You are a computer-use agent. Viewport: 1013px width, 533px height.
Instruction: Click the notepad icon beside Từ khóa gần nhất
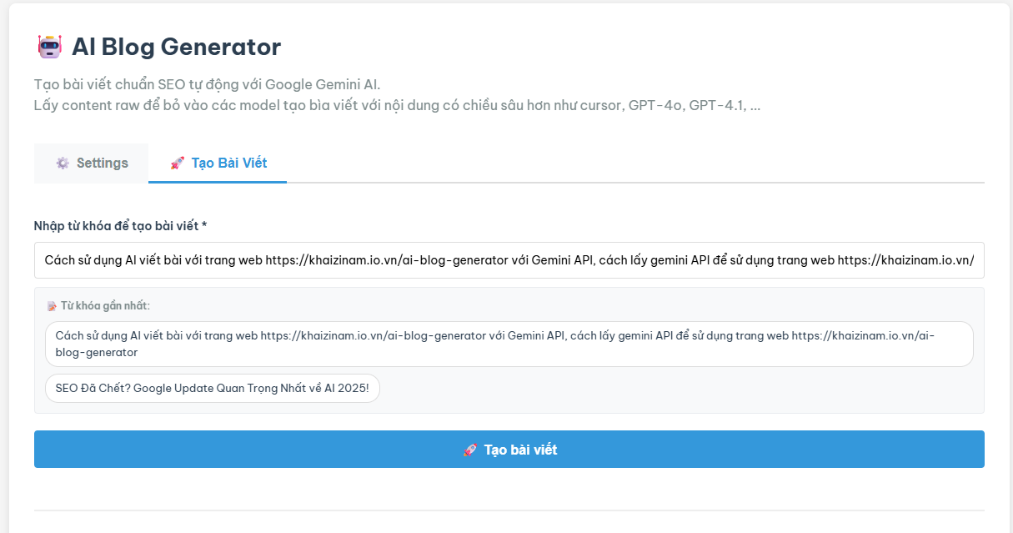pyautogui.click(x=52, y=306)
